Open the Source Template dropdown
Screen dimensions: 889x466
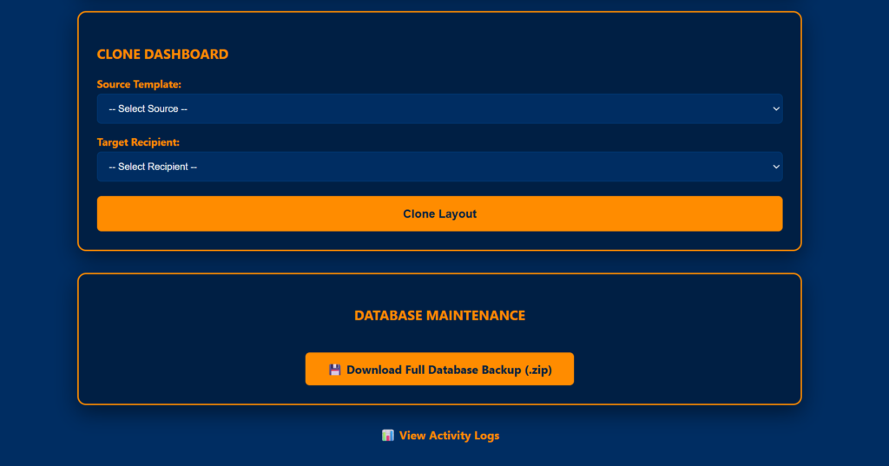coord(439,109)
